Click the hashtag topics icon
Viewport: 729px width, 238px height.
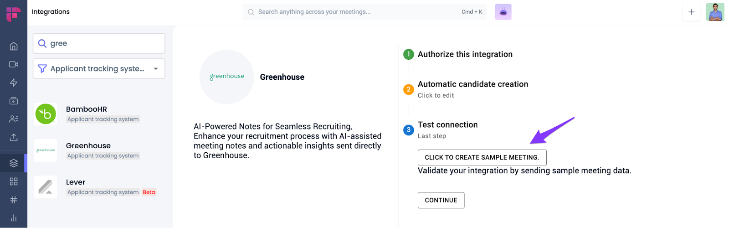tap(14, 200)
